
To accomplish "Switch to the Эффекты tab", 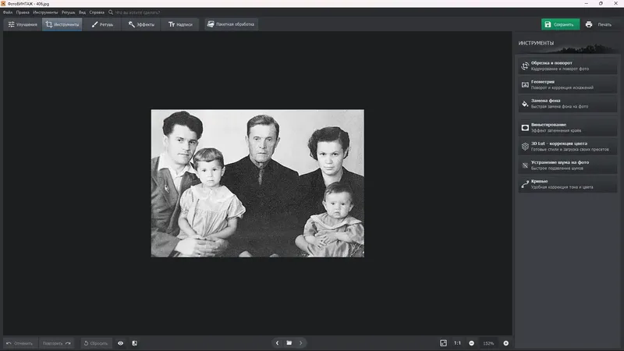I will 141,24.
